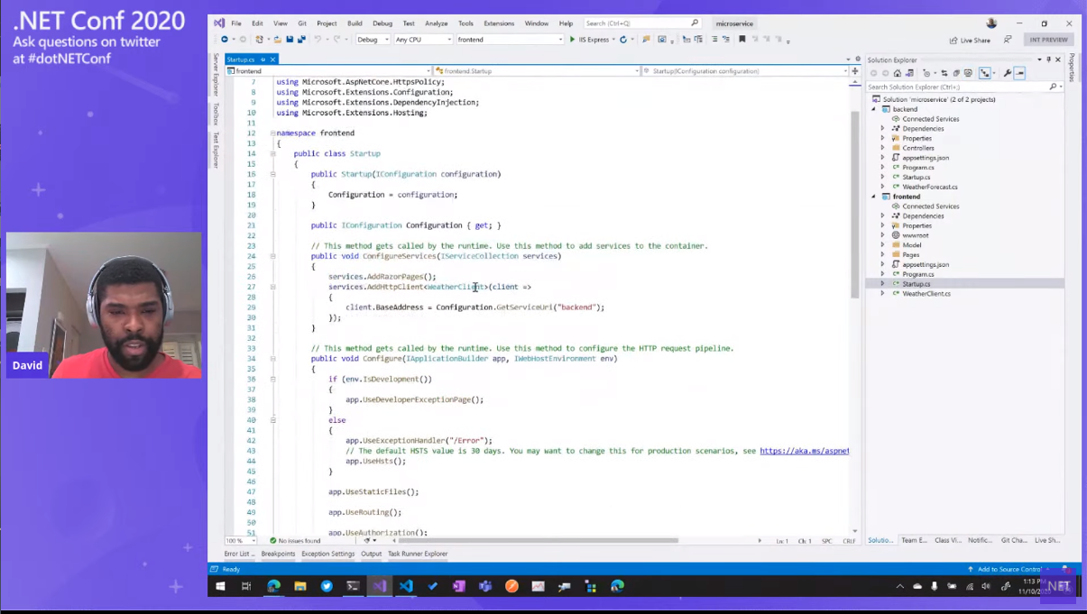This screenshot has width=1087, height=614.
Task: Click the Search Solution Explorer input field
Action: click(956, 87)
